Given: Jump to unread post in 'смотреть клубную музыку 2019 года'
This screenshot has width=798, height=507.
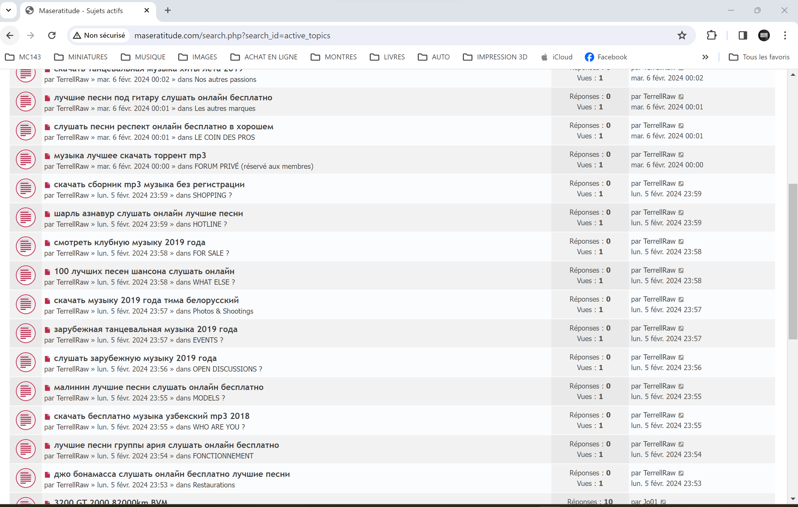Looking at the screenshot, I should pos(47,243).
